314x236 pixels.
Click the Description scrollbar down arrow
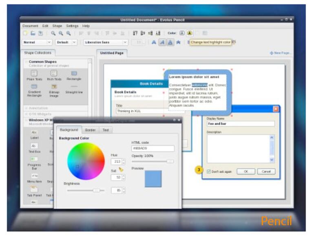[x=272, y=160]
